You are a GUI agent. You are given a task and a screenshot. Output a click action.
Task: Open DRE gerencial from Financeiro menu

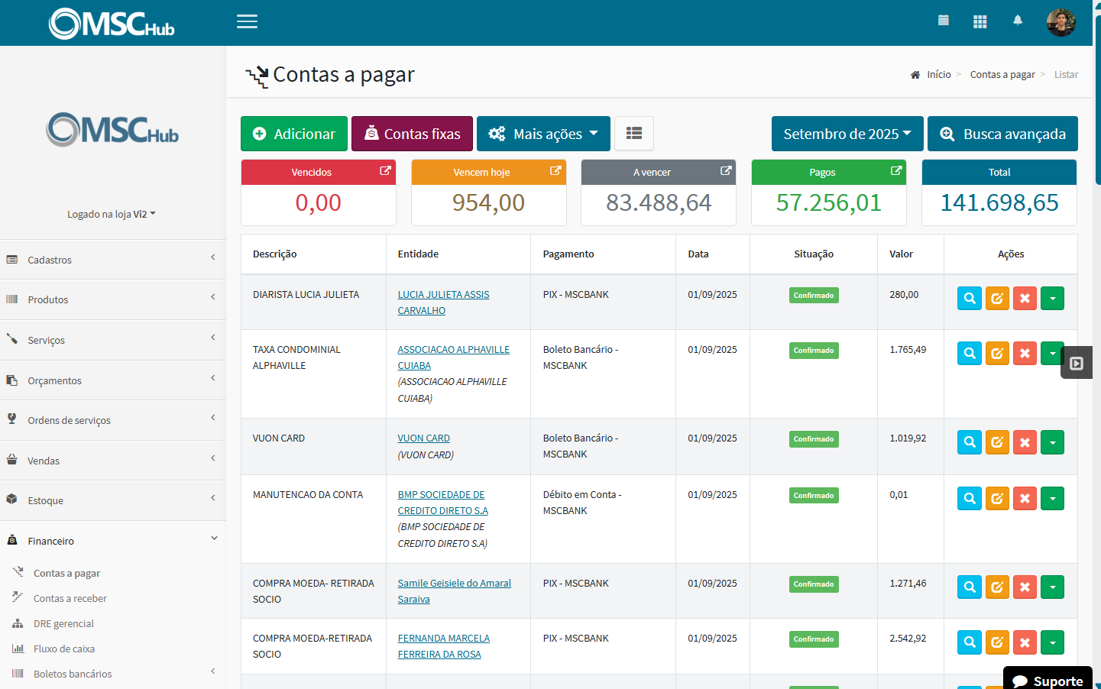click(65, 623)
